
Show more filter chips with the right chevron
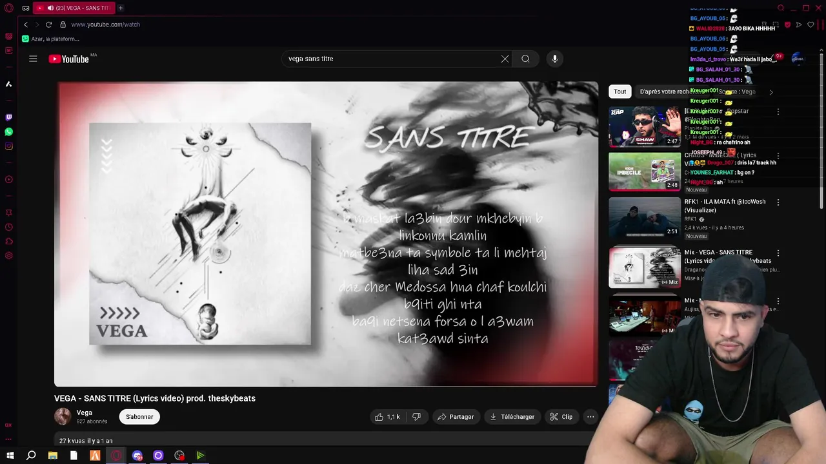pyautogui.click(x=771, y=92)
